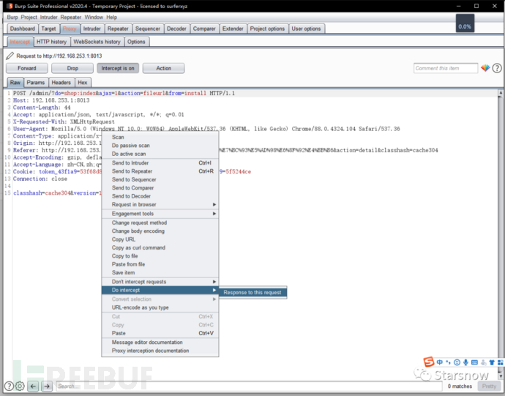The height and width of the screenshot is (396, 505).
Task: Open the Project options tab
Action: [x=267, y=29]
